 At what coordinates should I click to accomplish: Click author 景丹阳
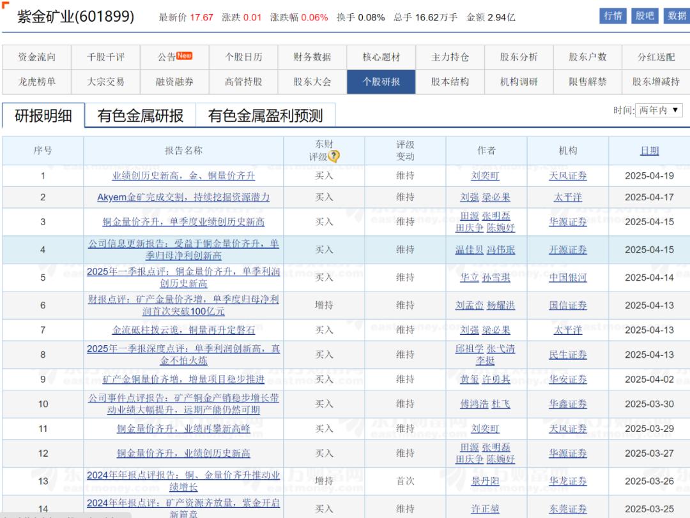(485, 481)
